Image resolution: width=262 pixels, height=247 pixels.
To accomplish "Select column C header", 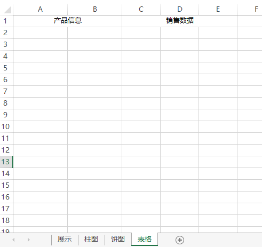I will coord(141,9).
